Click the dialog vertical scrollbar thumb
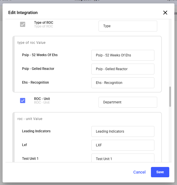177x185 pixels. click(x=170, y=97)
